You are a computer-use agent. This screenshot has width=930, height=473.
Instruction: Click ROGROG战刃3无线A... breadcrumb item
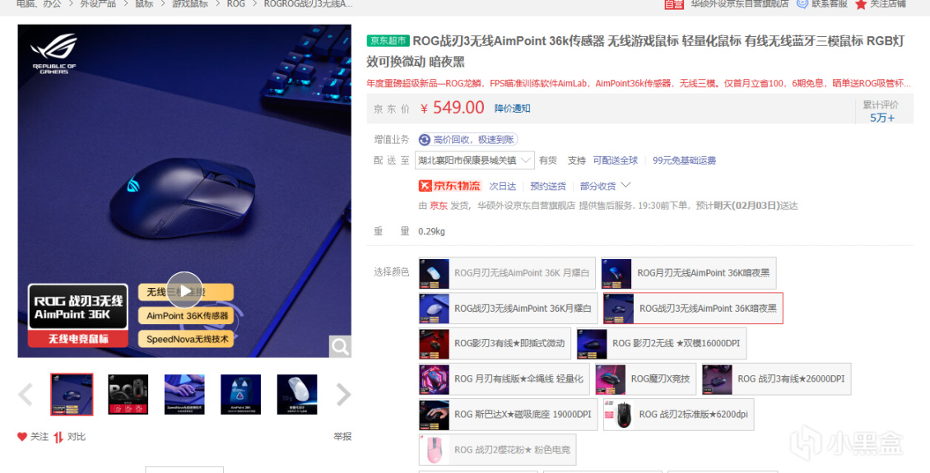(x=308, y=4)
